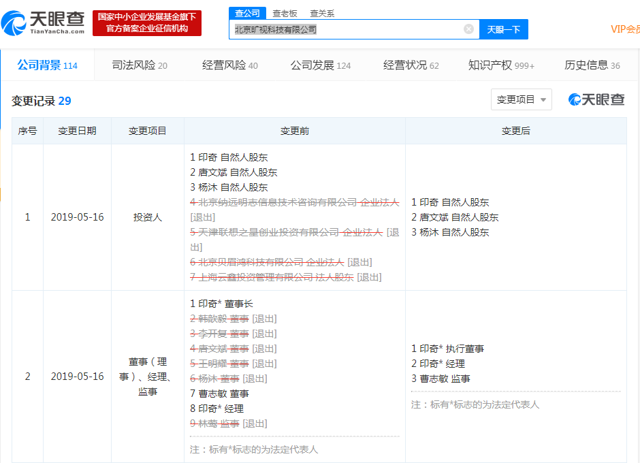Image resolution: width=640 pixels, height=463 pixels.
Task: Open the 司法风险 tab
Action: (x=139, y=65)
